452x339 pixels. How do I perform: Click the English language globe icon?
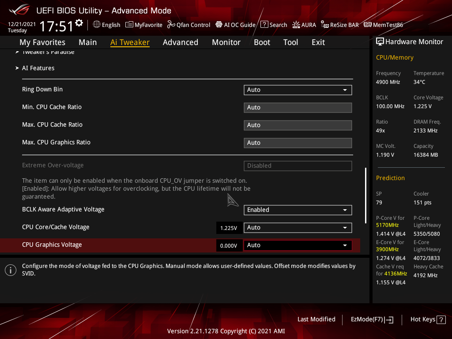click(97, 25)
